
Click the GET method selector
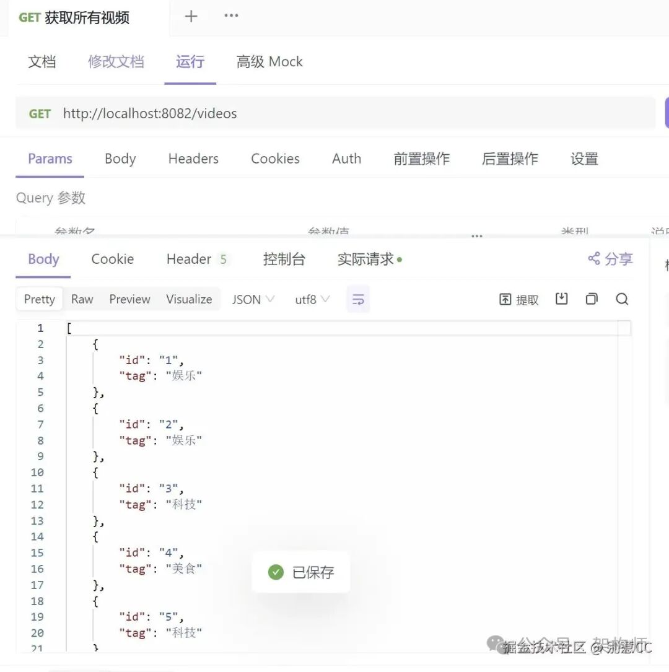(40, 113)
